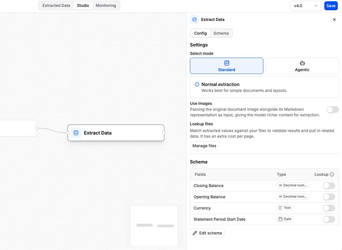Click the Edit schema button
This screenshot has height=250, width=342.
click(x=207, y=233)
